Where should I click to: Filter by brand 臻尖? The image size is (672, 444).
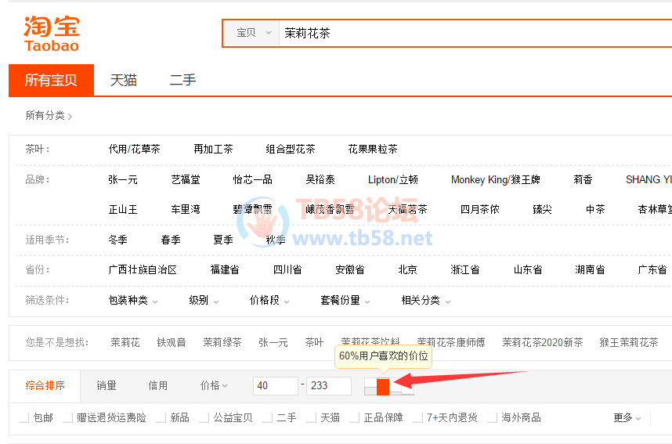coord(542,210)
